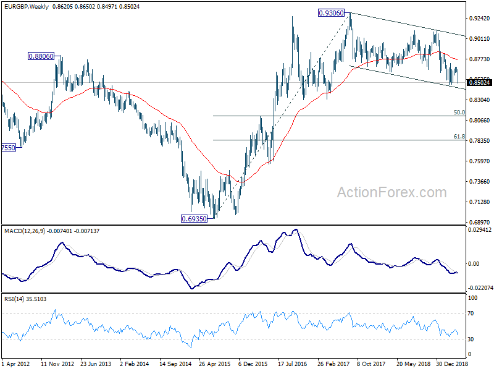Click the 50.0 Fibonacci level label

tap(459, 113)
